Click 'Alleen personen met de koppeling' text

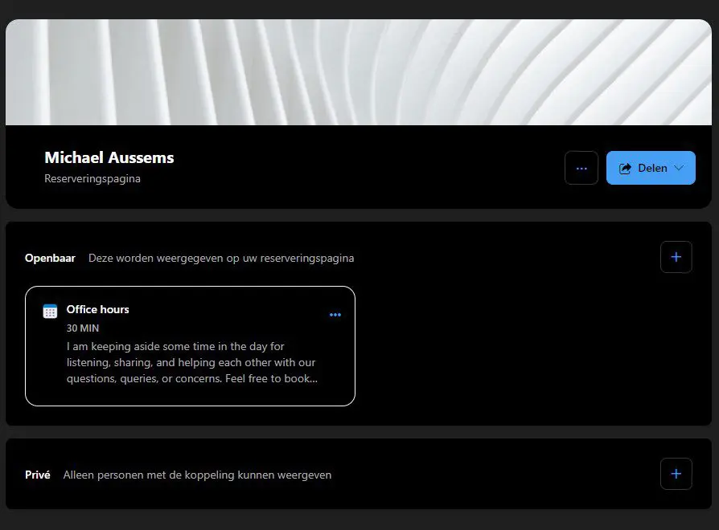point(197,475)
